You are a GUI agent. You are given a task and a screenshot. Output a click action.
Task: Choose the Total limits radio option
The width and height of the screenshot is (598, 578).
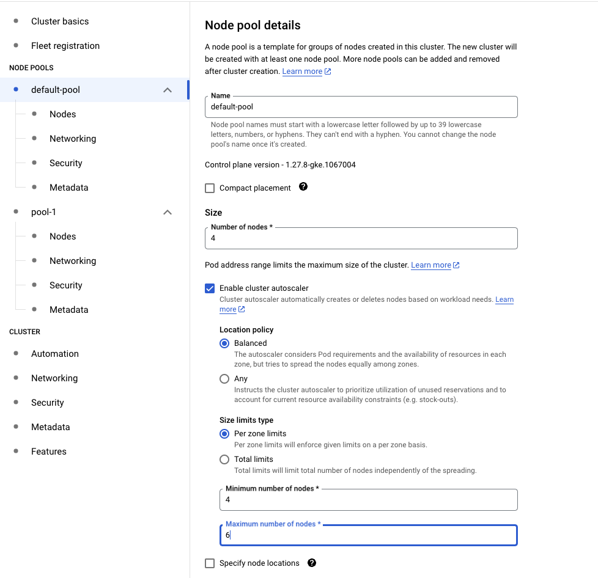(224, 459)
